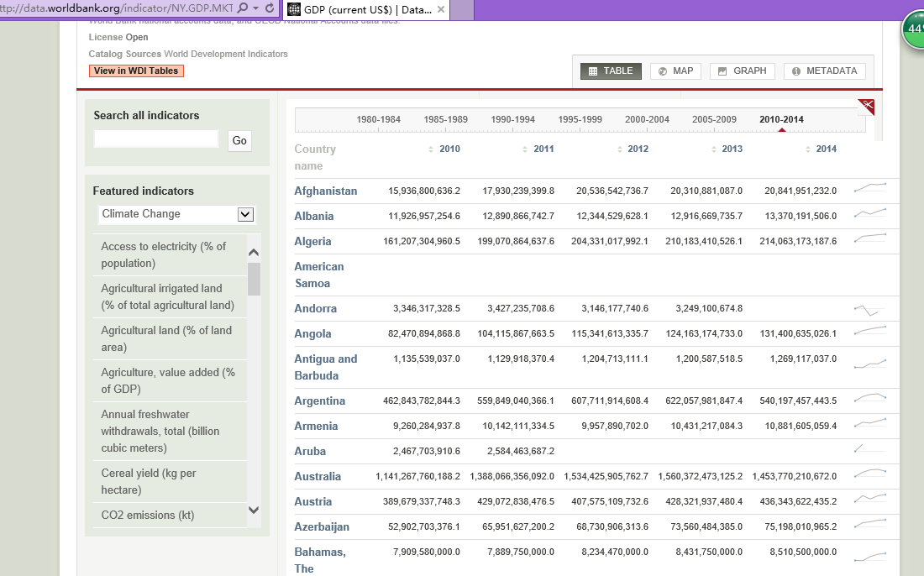Sort table by the 2014 column
This screenshot has width=924, height=576.
(x=821, y=149)
